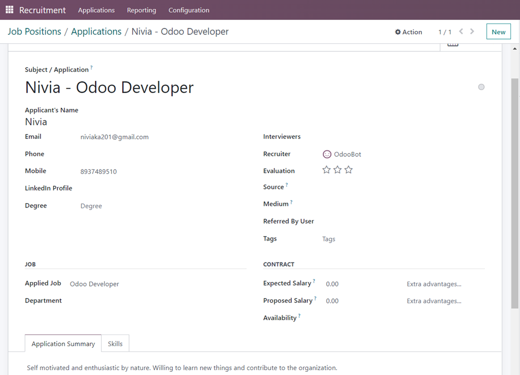Viewport: 520px width, 375px height.
Task: Click the New button
Action: click(498, 32)
